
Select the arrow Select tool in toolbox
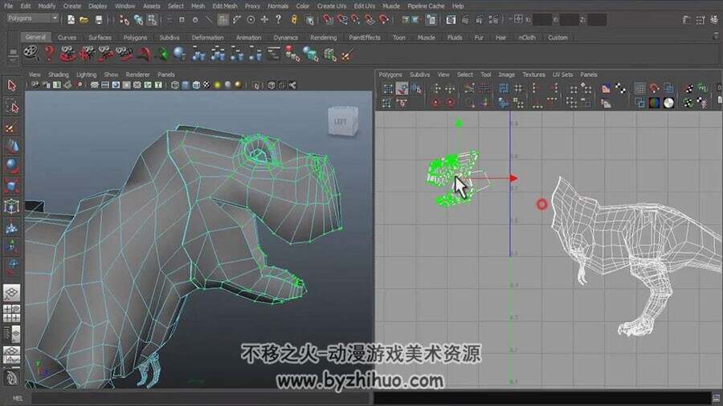point(12,86)
